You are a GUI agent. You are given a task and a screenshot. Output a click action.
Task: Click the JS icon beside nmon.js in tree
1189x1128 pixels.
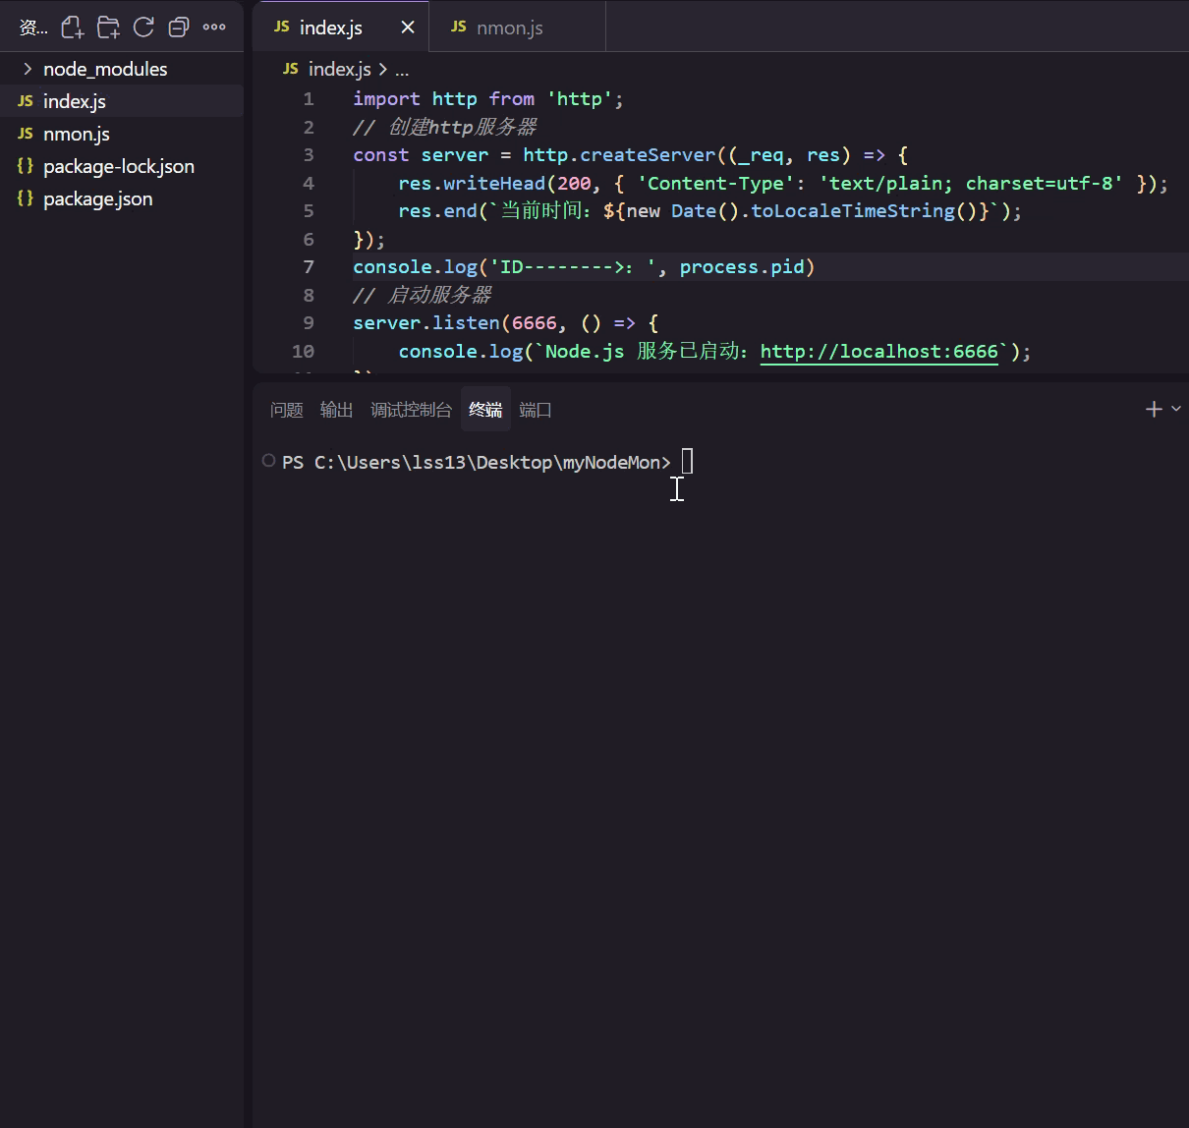tap(26, 134)
